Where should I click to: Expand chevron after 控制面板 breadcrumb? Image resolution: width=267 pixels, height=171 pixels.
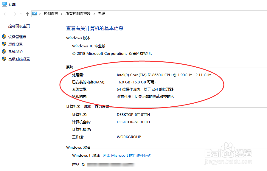coord(62,14)
